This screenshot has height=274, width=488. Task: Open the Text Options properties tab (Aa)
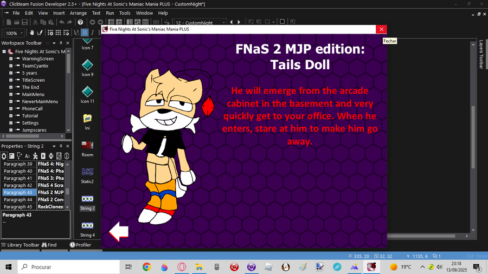(x=28, y=156)
